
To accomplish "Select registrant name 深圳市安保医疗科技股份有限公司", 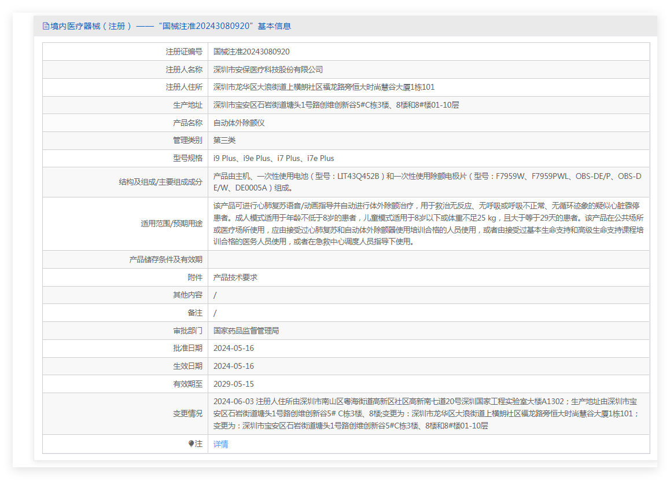I will pos(268,69).
